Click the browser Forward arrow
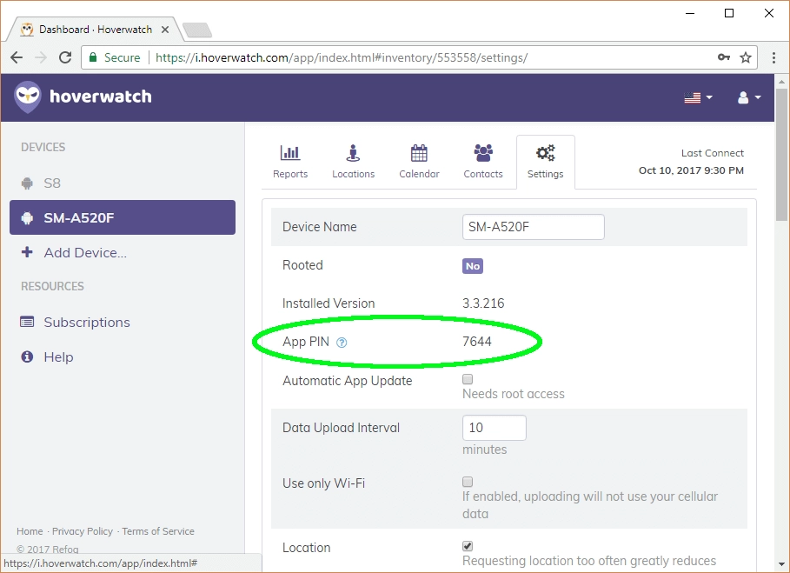 tap(41, 57)
